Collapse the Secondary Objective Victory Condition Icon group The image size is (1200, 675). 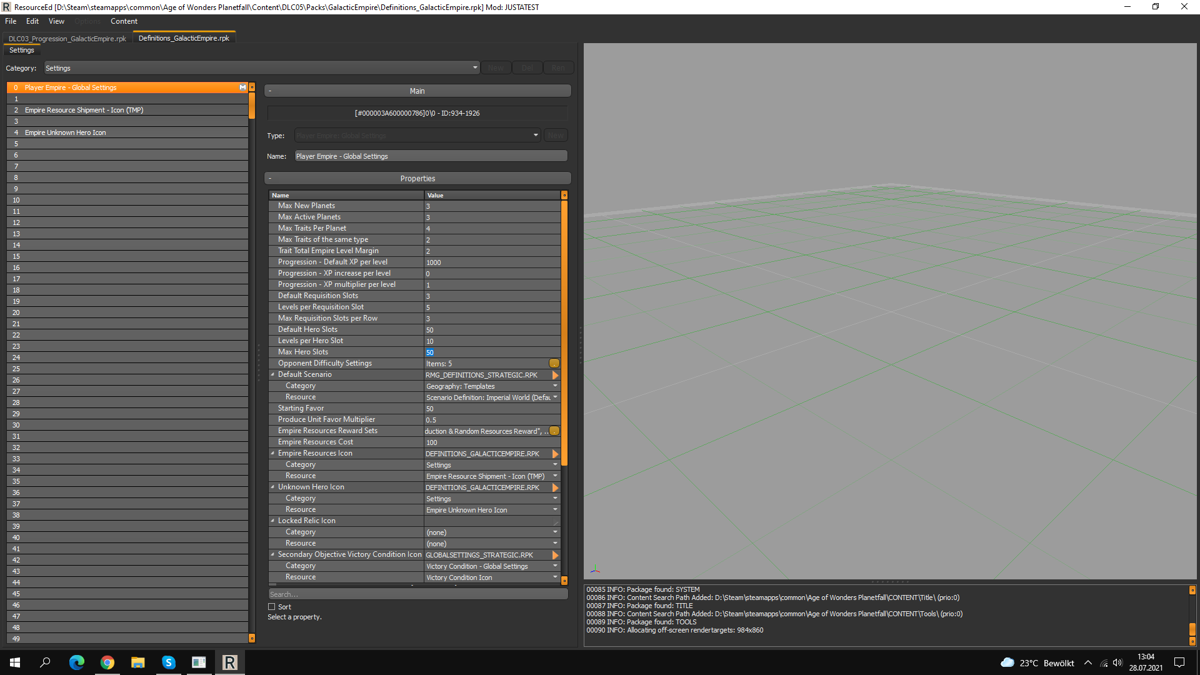tap(272, 554)
